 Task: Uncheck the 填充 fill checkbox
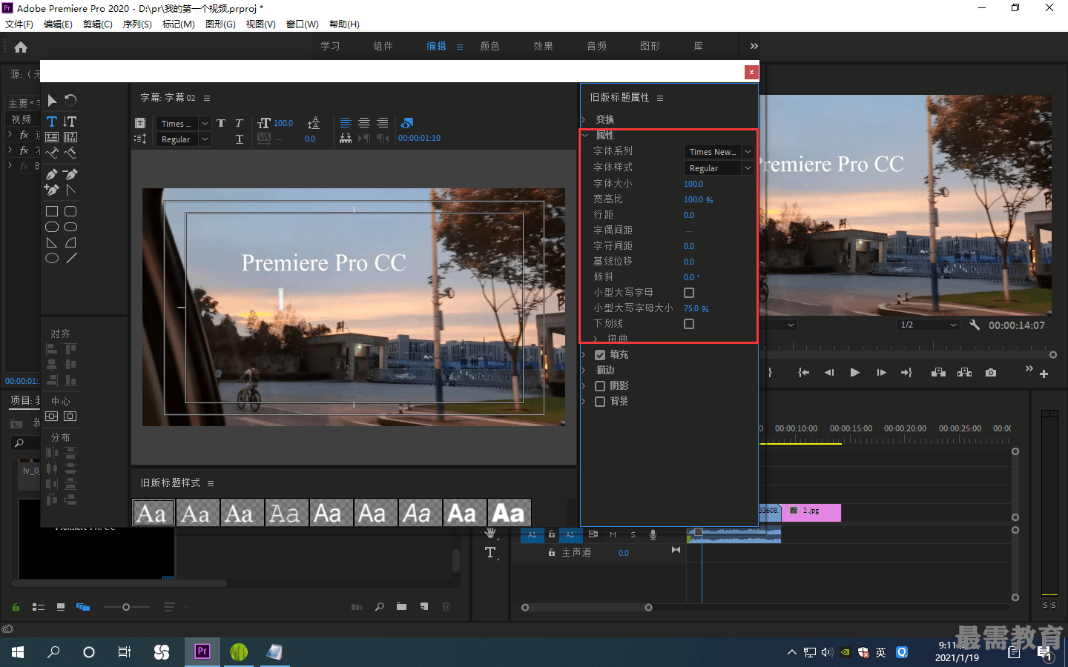600,355
